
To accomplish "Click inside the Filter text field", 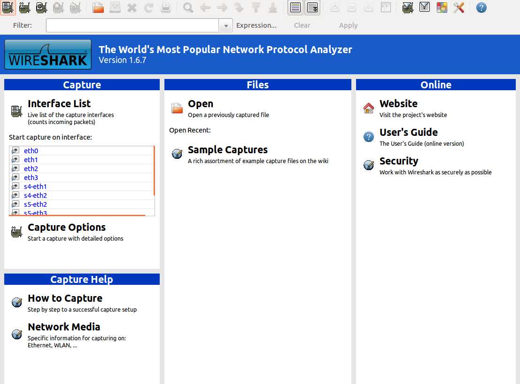I will click(x=132, y=25).
